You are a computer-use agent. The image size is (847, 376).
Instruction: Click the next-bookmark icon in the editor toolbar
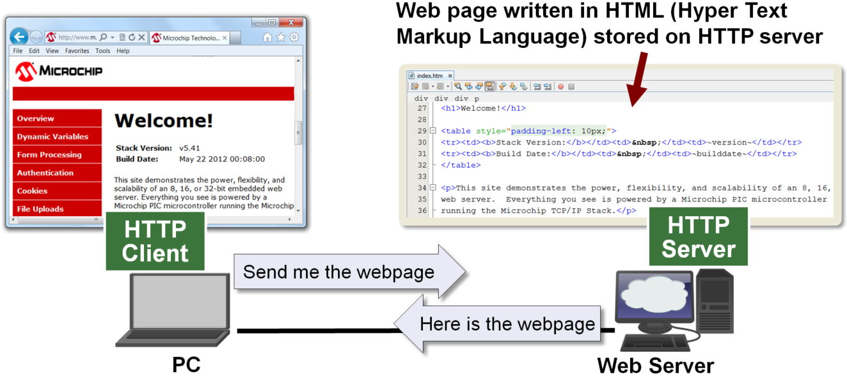[512, 87]
